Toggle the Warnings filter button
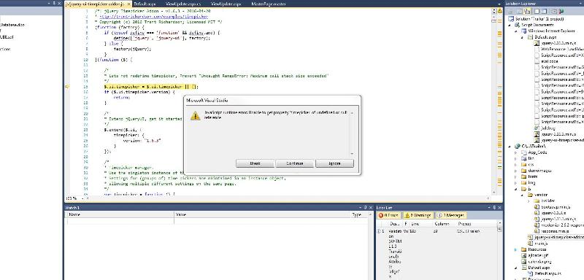The image size is (584, 280). tap(418, 215)
